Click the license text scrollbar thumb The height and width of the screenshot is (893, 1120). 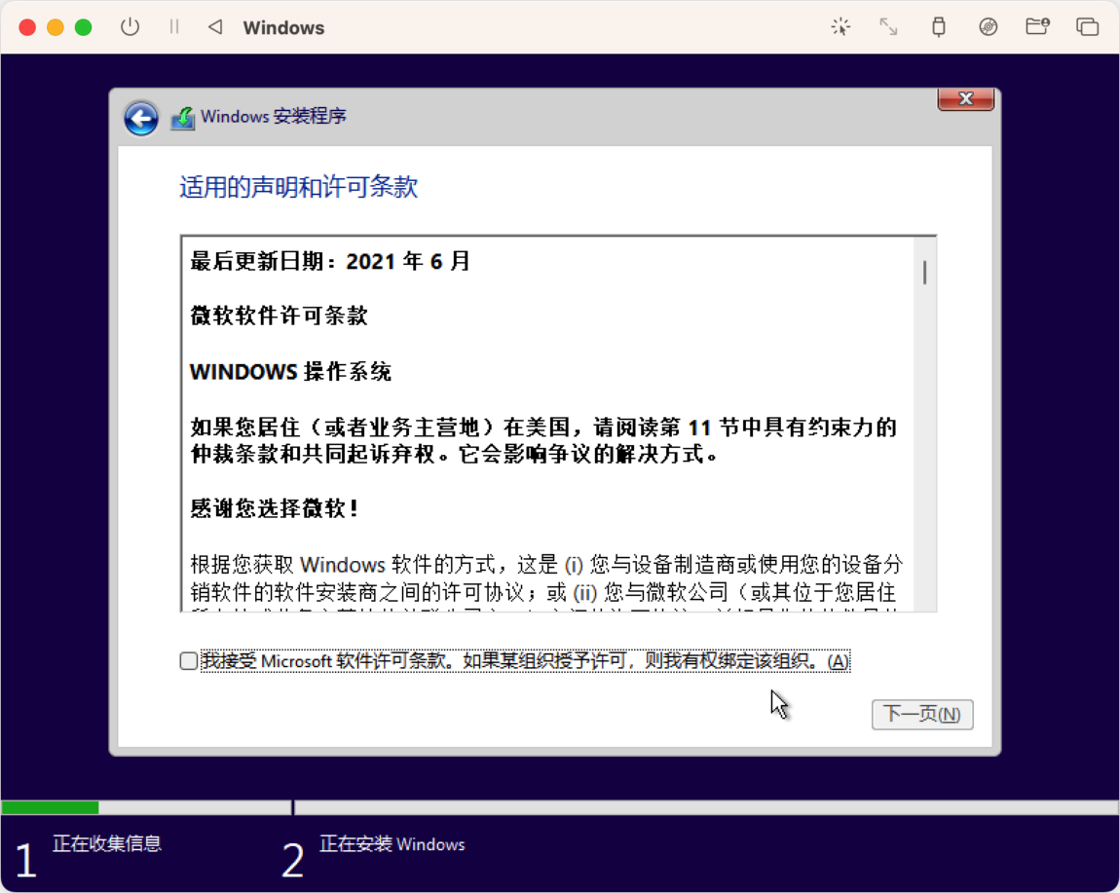tap(924, 273)
